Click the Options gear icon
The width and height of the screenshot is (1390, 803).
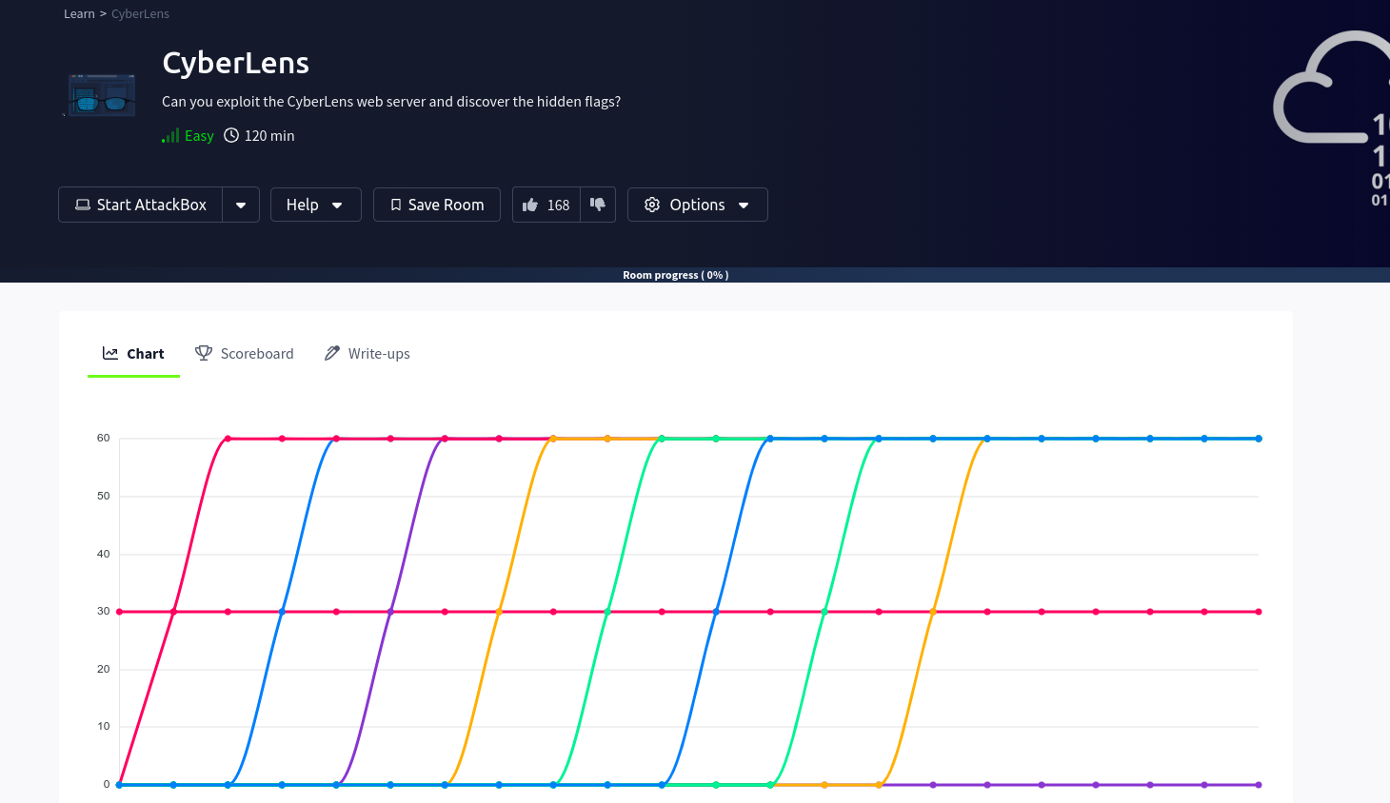(x=652, y=205)
